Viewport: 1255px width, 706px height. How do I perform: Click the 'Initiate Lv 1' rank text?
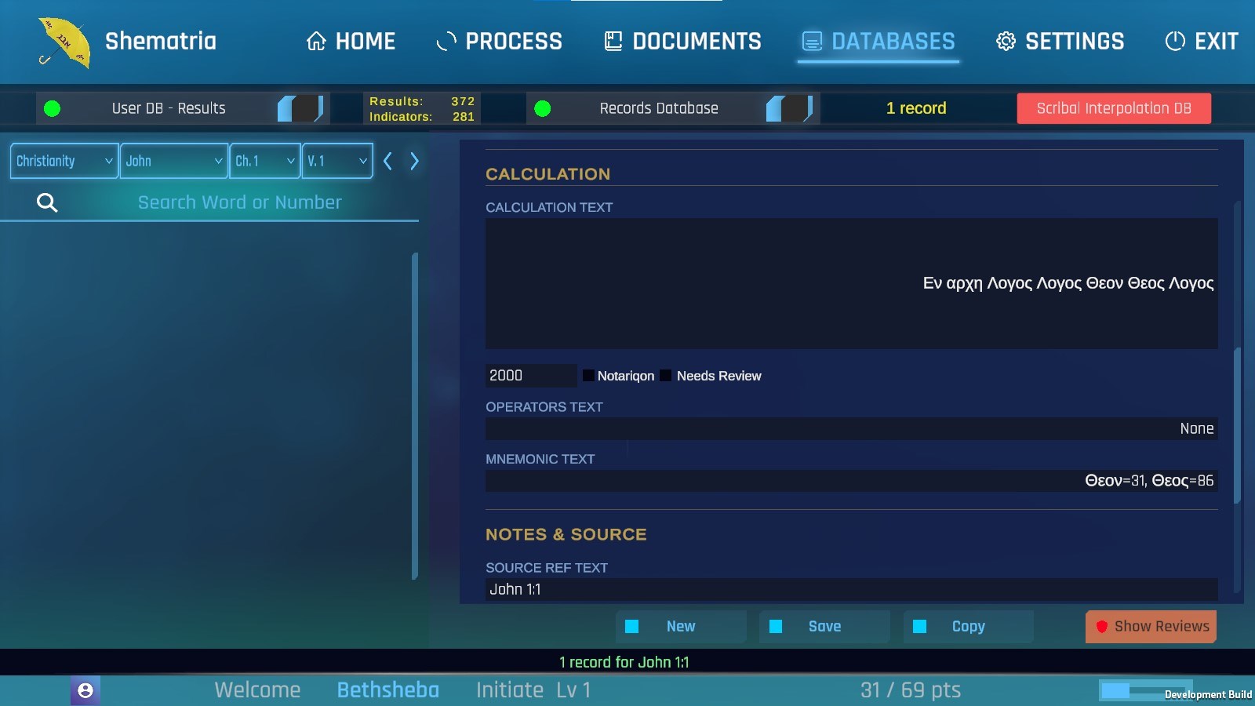pyautogui.click(x=533, y=690)
